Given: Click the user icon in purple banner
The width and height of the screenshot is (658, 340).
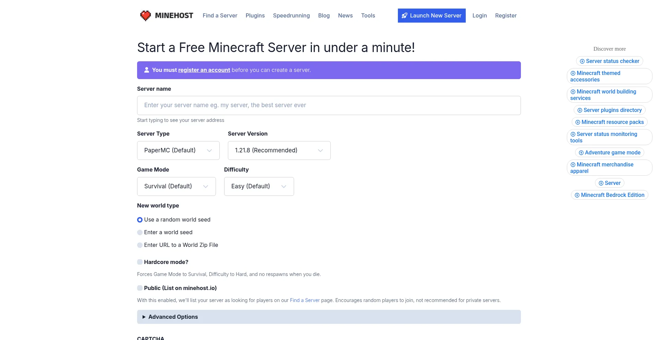Looking at the screenshot, I should [x=147, y=70].
